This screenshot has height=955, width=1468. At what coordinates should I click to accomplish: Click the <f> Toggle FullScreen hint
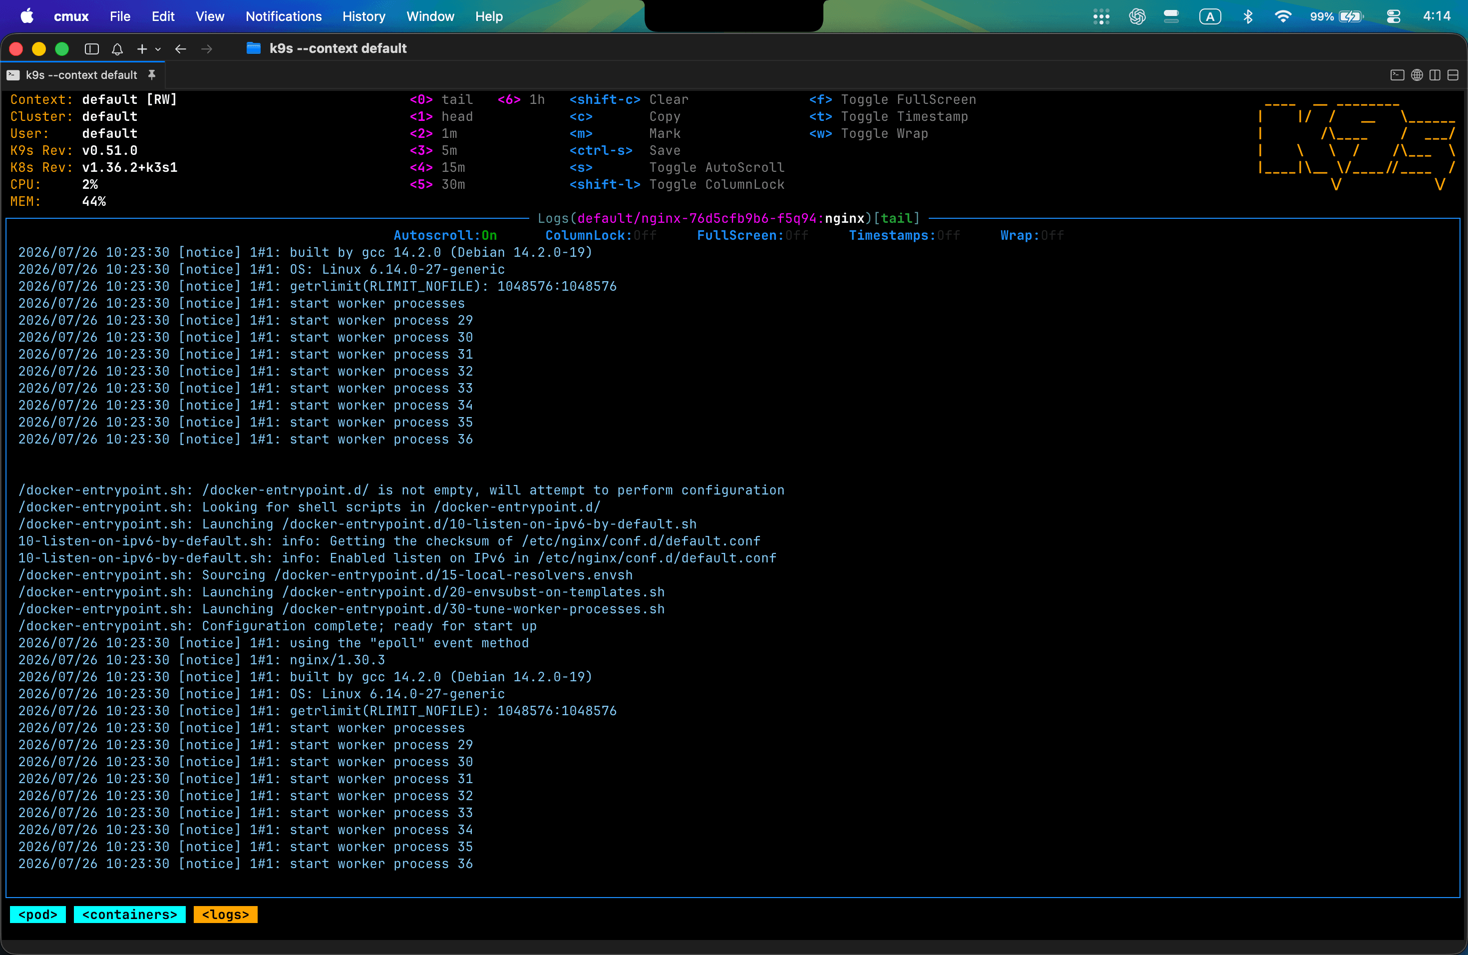pos(892,99)
